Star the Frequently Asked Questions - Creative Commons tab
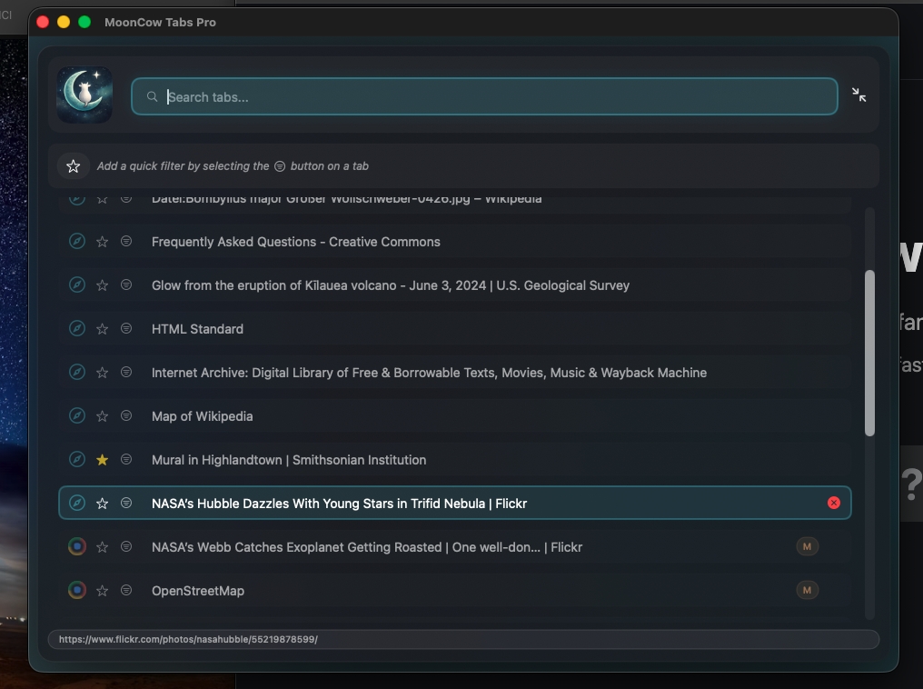The image size is (923, 689). pyautogui.click(x=103, y=242)
